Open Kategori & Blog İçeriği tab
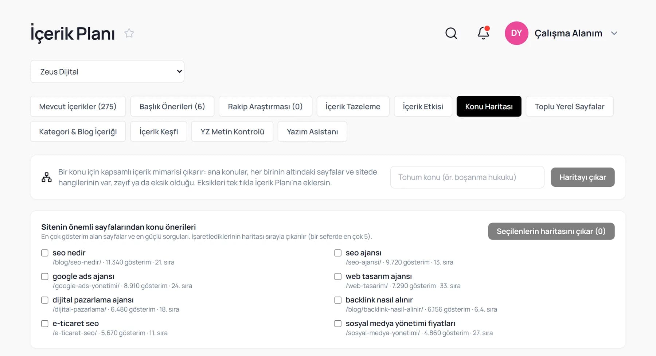 tap(78, 131)
